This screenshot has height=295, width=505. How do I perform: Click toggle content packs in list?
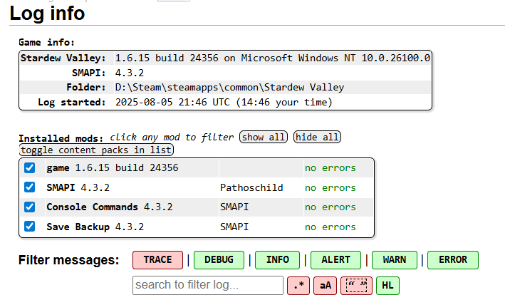click(x=96, y=150)
